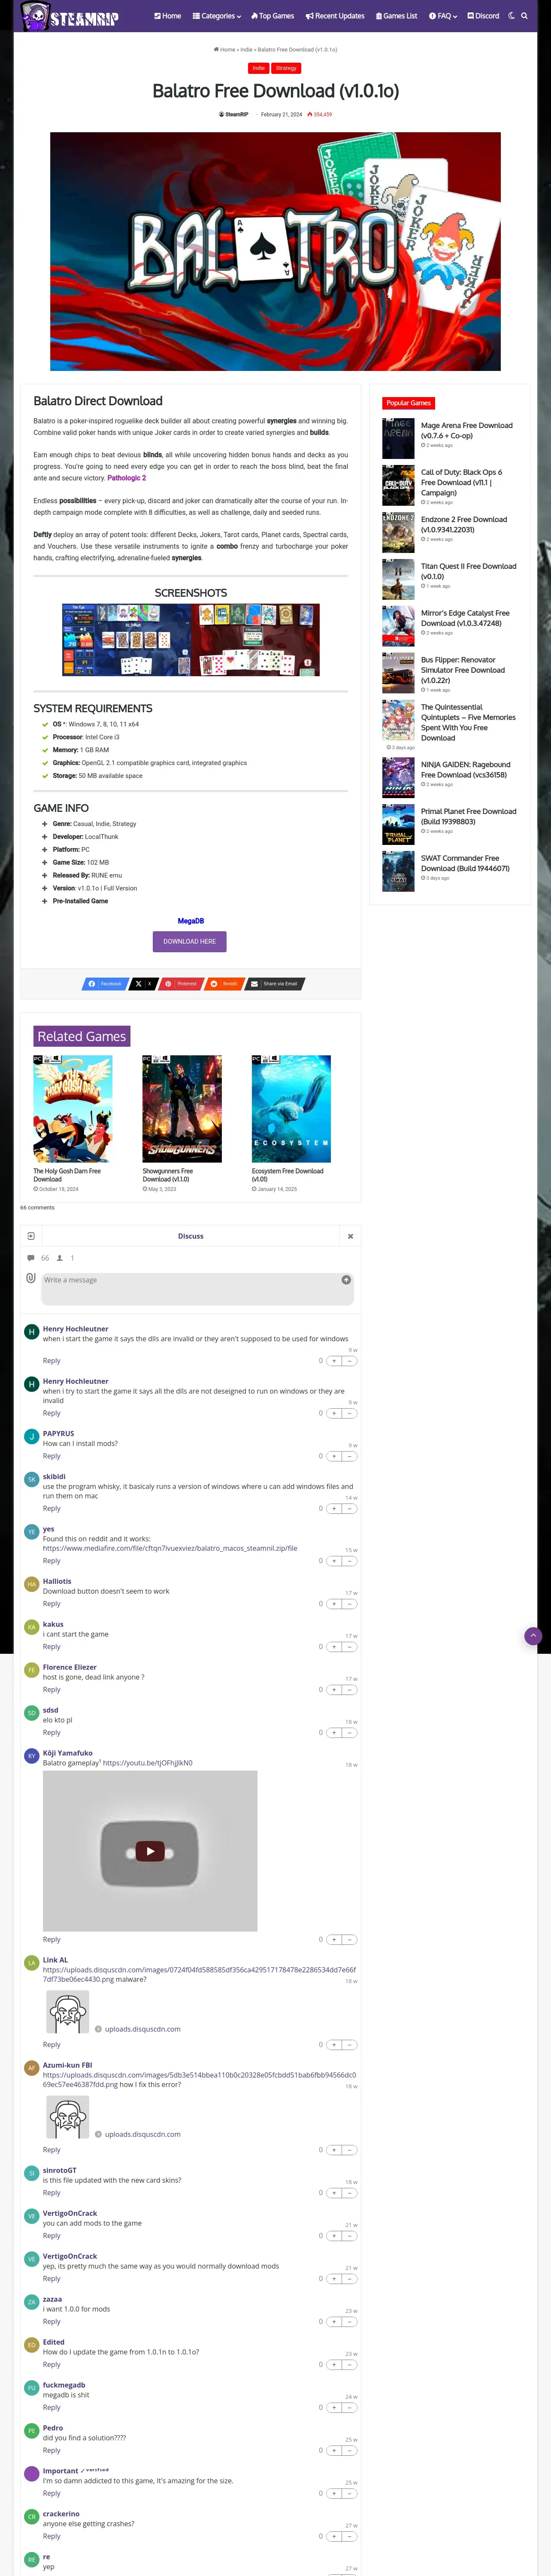Open Bus Flipper: Renovator Simulator thumbnail
This screenshot has width=551, height=2576.
click(x=398, y=673)
